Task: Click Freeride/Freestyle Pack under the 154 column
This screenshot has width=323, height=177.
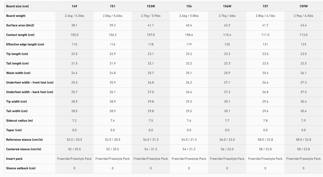Action: tap(189, 159)
